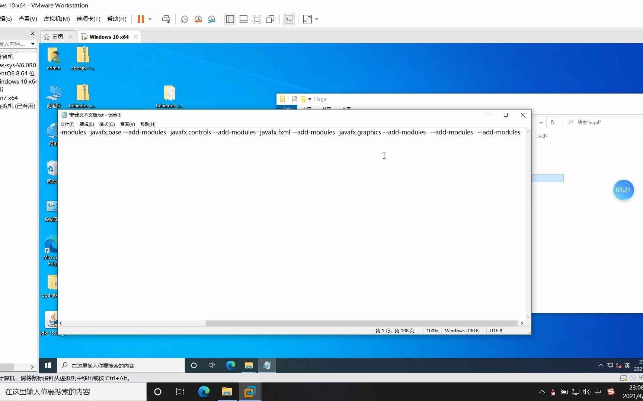Open Notepad's 文件(F) menu
The width and height of the screenshot is (643, 401).
[x=67, y=124]
